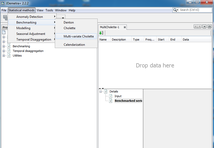Collapse the Details tree node
The image size is (214, 148).
point(101,91)
